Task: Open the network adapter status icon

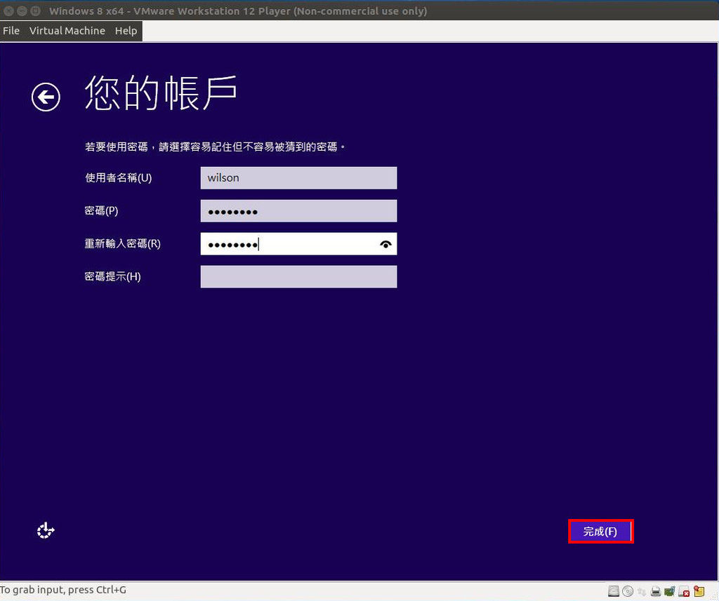Action: tap(668, 591)
